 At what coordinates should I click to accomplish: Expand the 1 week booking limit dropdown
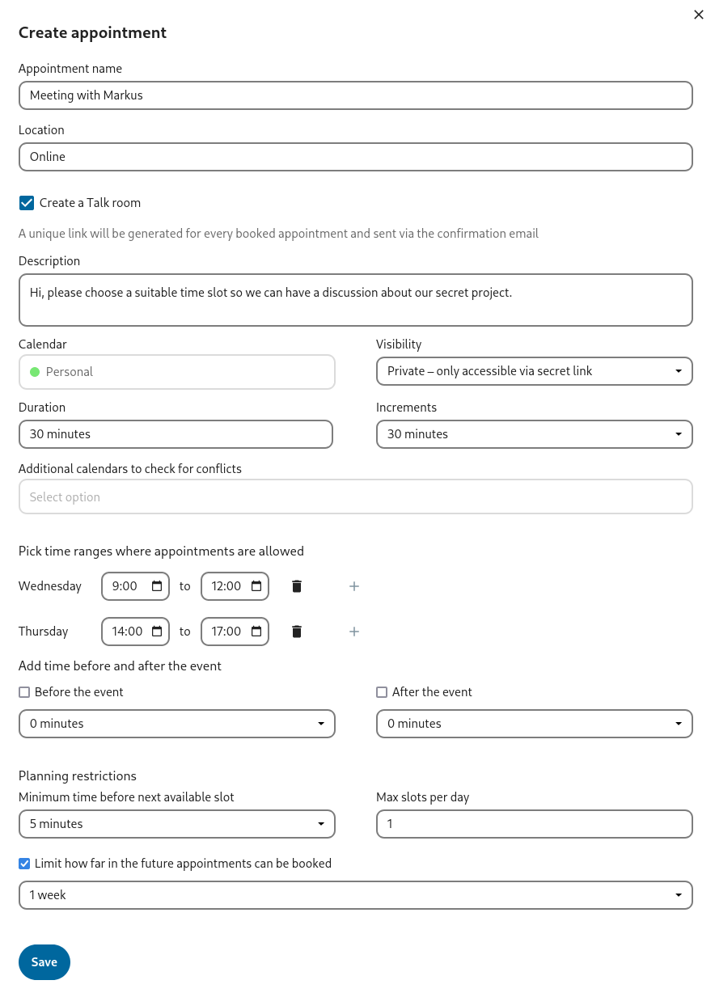[355, 895]
